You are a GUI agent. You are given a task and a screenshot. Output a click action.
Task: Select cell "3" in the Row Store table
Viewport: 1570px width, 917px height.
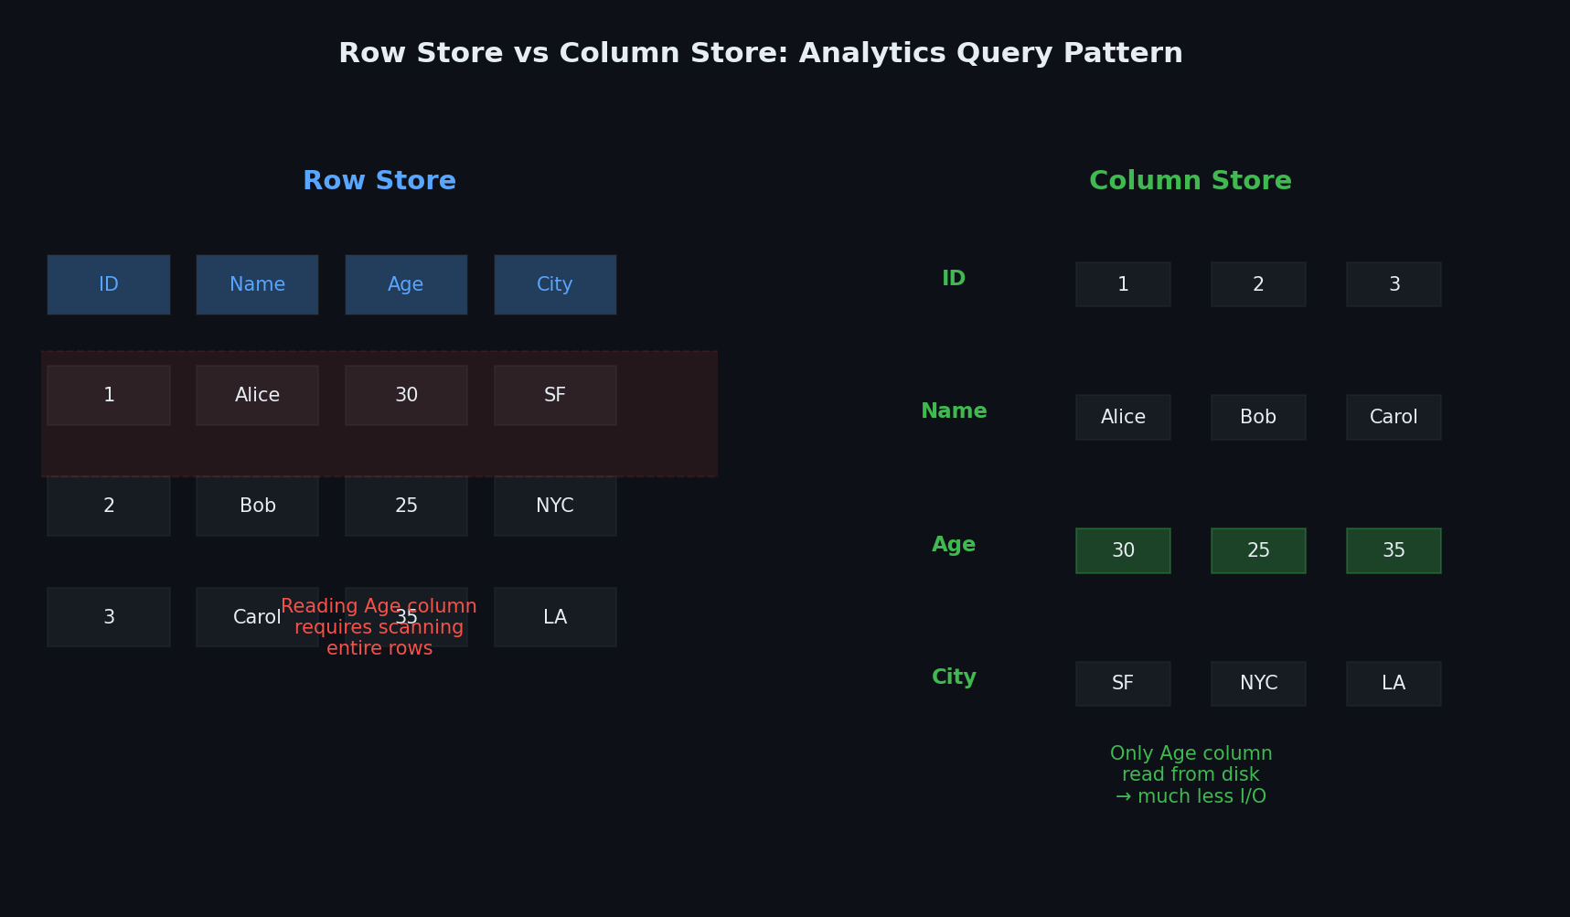point(109,617)
